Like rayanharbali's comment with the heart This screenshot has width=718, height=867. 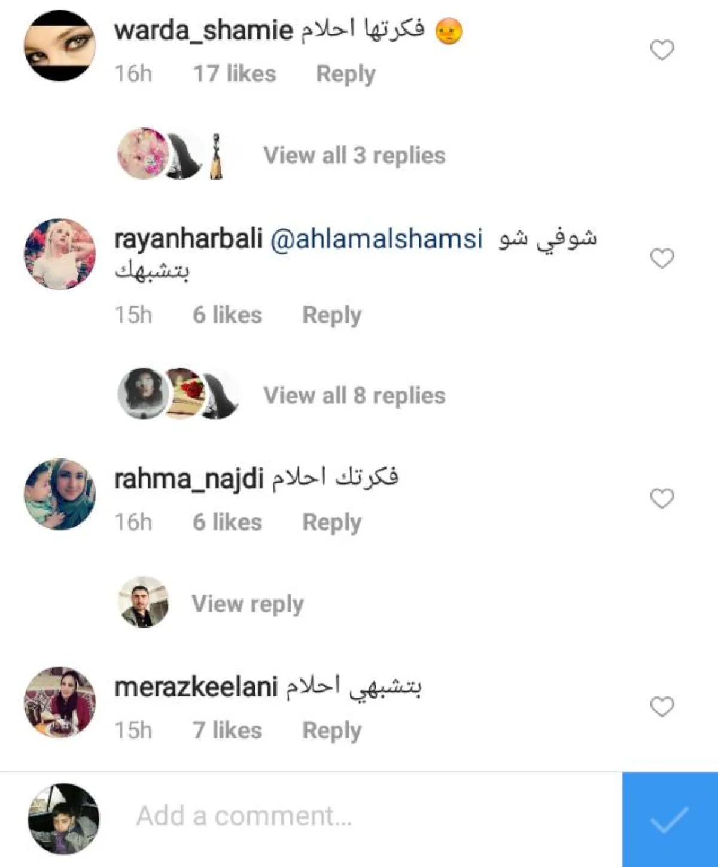click(x=662, y=258)
